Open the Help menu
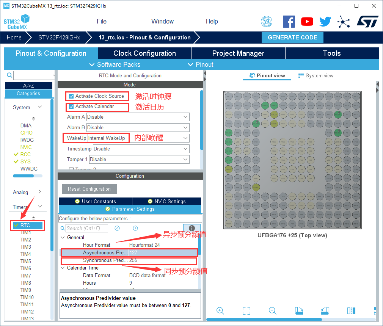The image size is (383, 326). point(212,22)
